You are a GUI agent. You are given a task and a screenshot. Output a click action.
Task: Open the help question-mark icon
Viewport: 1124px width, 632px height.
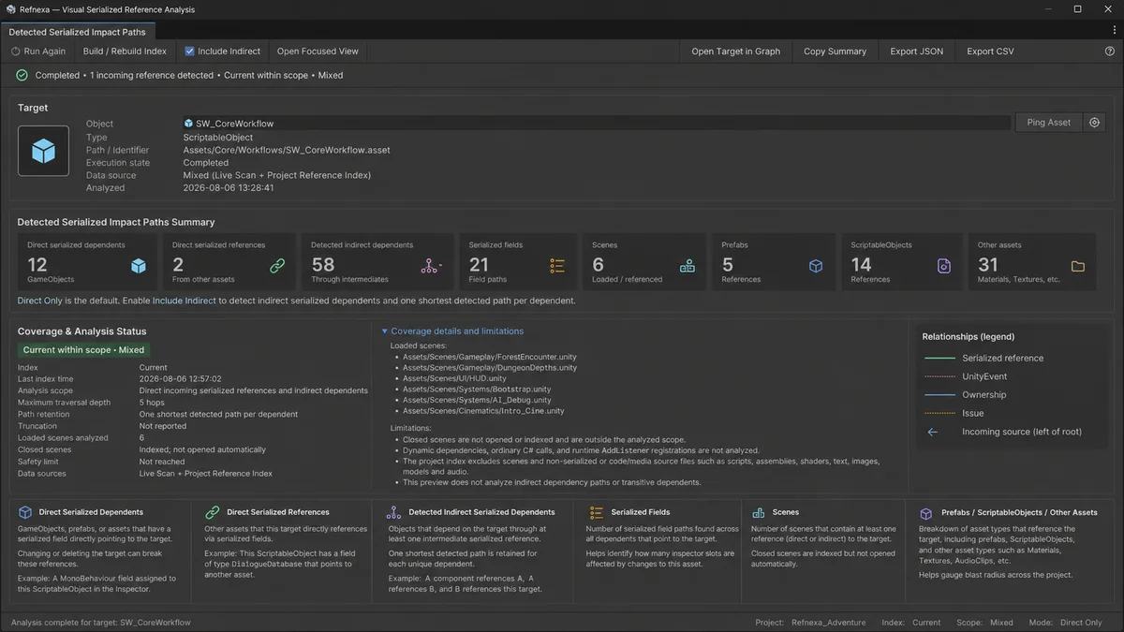tap(1110, 51)
